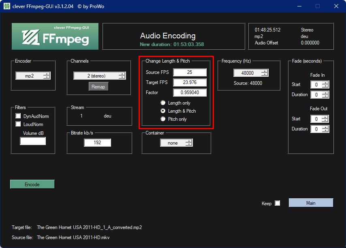Viewport: 346px width, 248px height.
Task: Adjust the Fade Out Duration spinner arrows
Action: pyautogui.click(x=325, y=129)
